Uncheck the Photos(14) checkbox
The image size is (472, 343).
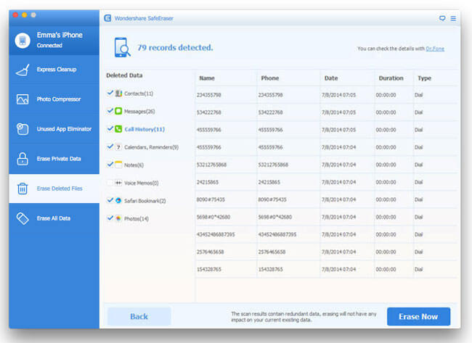(x=110, y=218)
